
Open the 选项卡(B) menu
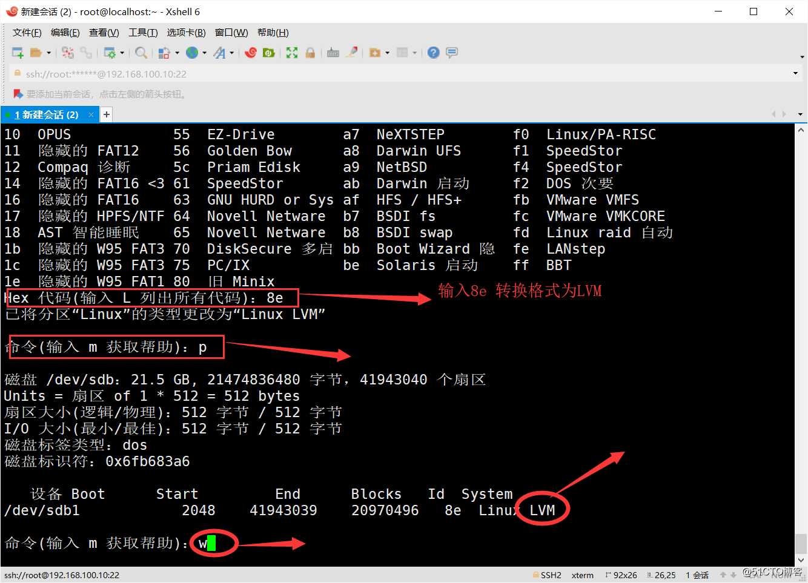tap(186, 33)
